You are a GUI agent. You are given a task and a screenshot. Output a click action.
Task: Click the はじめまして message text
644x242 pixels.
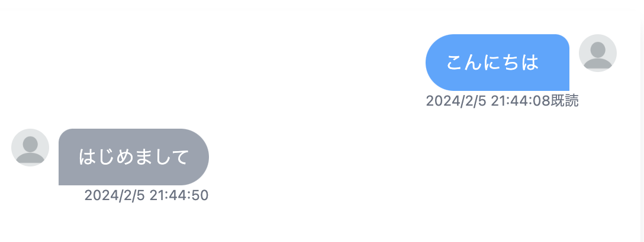click(x=134, y=158)
